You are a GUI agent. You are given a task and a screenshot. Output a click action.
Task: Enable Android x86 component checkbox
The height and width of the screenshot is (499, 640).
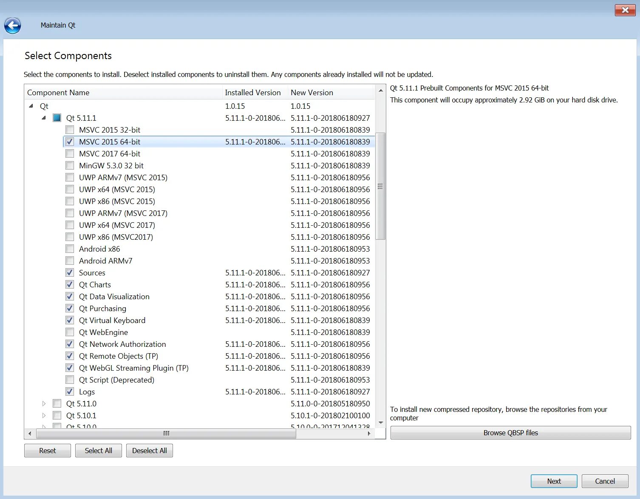[x=70, y=249]
